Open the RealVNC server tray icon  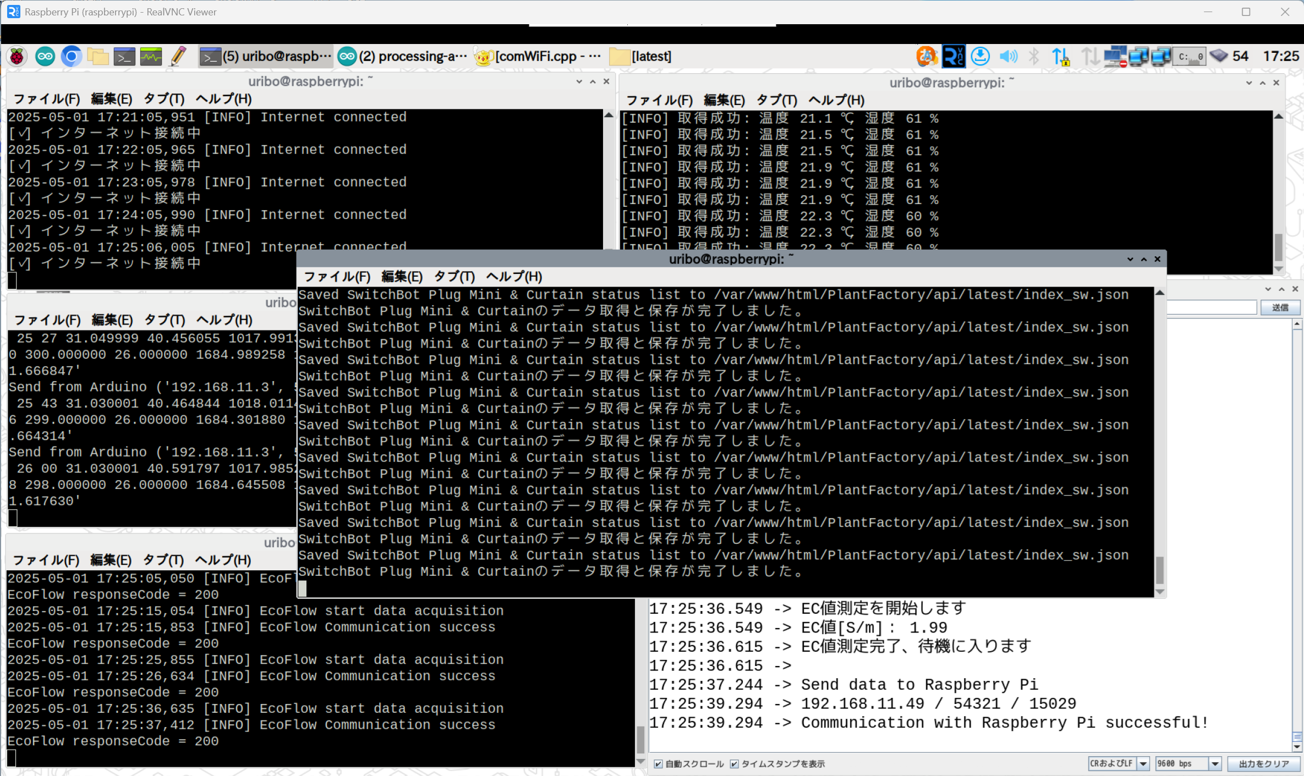(x=954, y=56)
